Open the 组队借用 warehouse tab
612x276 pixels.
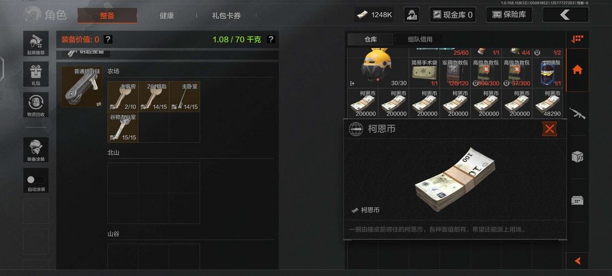[420, 40]
